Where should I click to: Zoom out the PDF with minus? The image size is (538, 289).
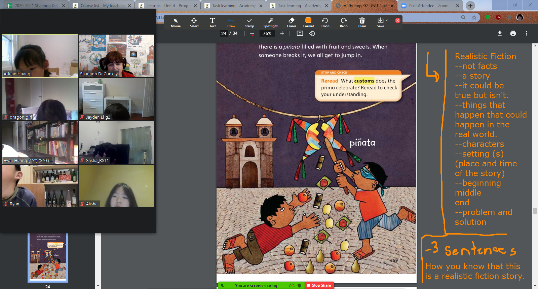coord(252,34)
